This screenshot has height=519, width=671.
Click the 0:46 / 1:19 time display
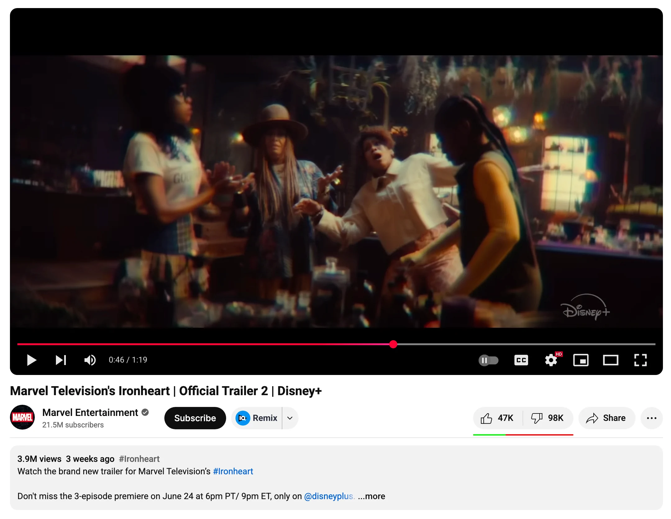(x=128, y=360)
